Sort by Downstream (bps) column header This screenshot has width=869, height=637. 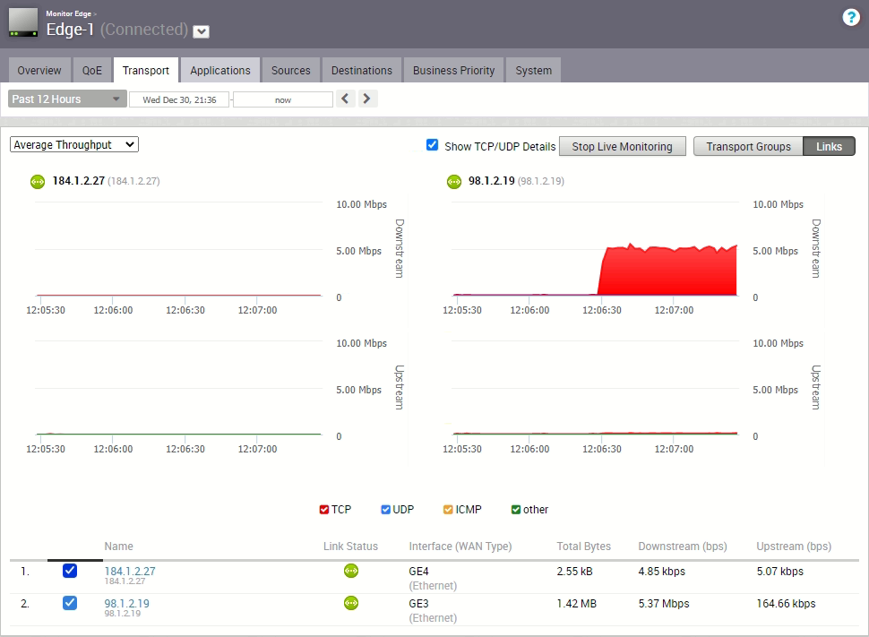(683, 547)
